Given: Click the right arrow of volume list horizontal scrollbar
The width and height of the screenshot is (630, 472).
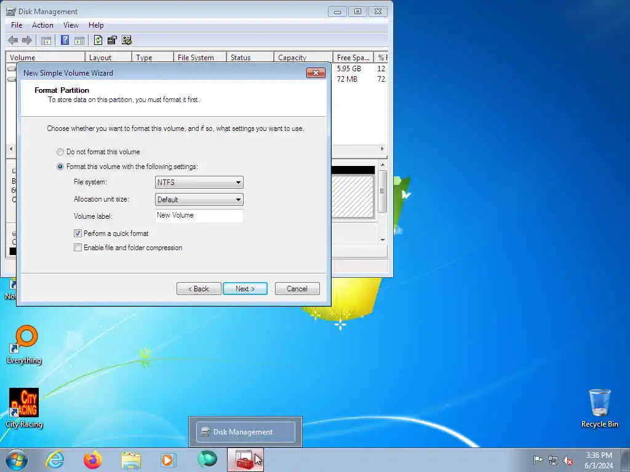Looking at the screenshot, I should click(x=382, y=149).
